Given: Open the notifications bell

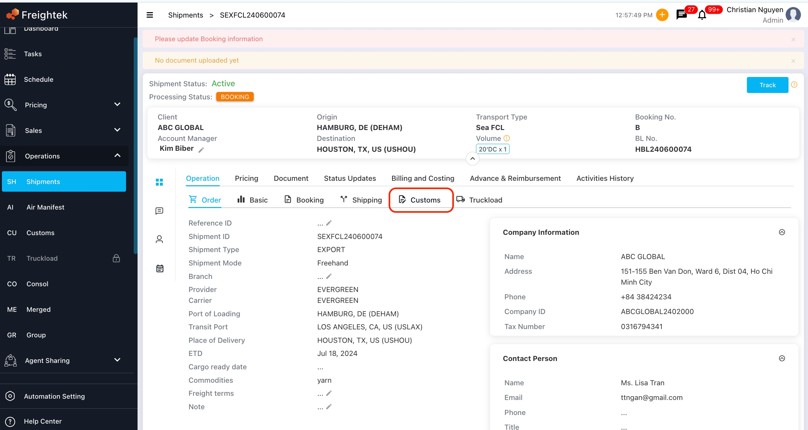Looking at the screenshot, I should (x=702, y=15).
